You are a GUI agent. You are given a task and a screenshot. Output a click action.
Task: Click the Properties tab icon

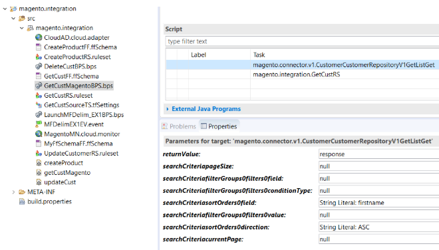(x=204, y=126)
